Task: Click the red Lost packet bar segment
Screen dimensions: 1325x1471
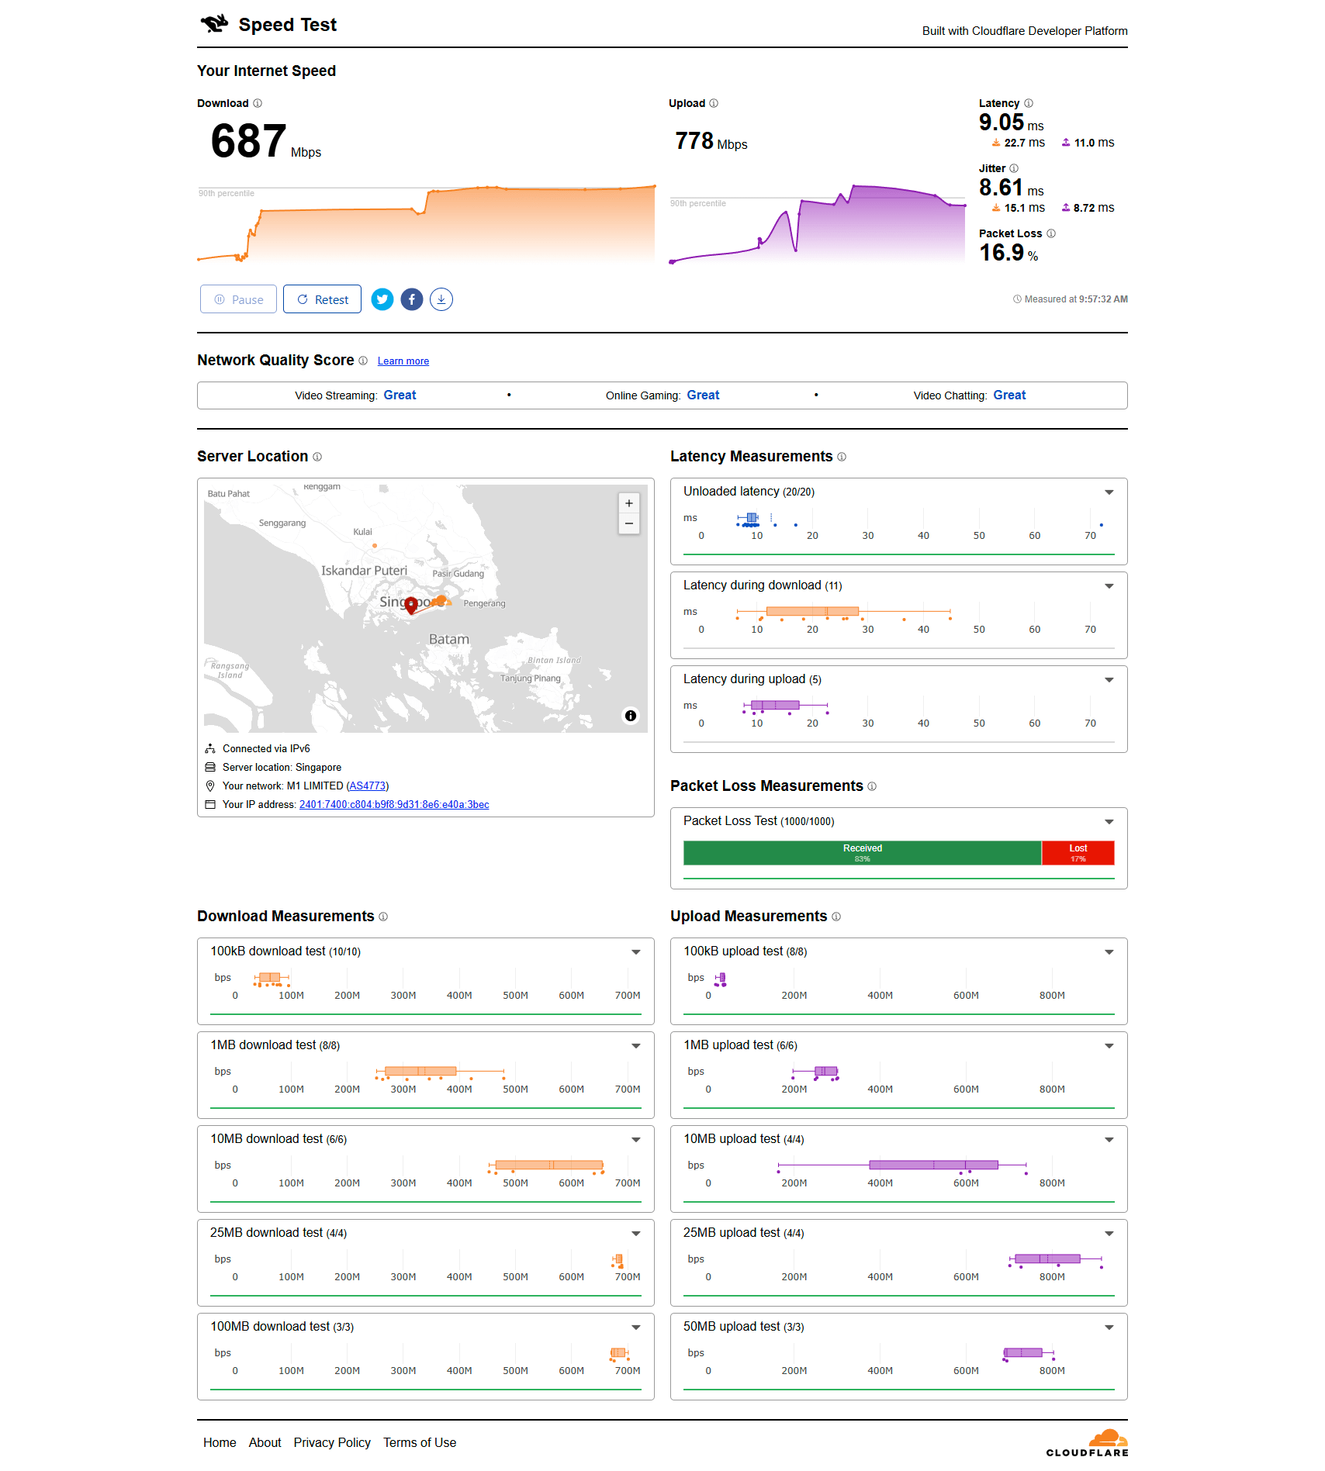Action: tap(1078, 853)
